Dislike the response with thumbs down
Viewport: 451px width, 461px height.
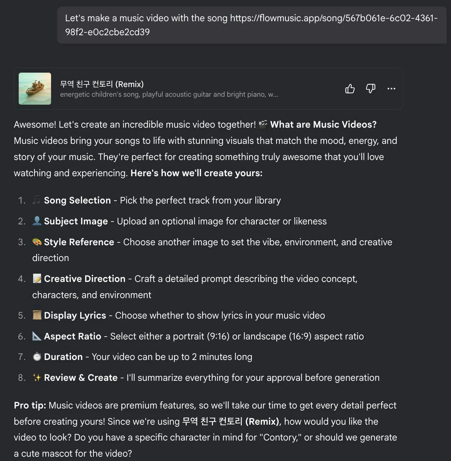click(370, 88)
